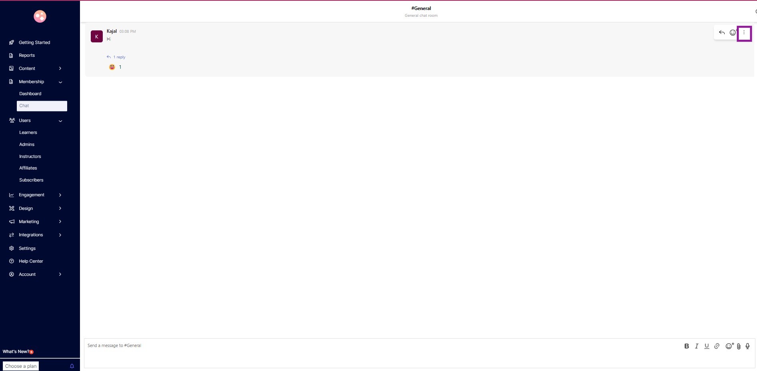Image resolution: width=757 pixels, height=371 pixels.
Task: Collapse the Users section chevron
Action: pos(60,121)
